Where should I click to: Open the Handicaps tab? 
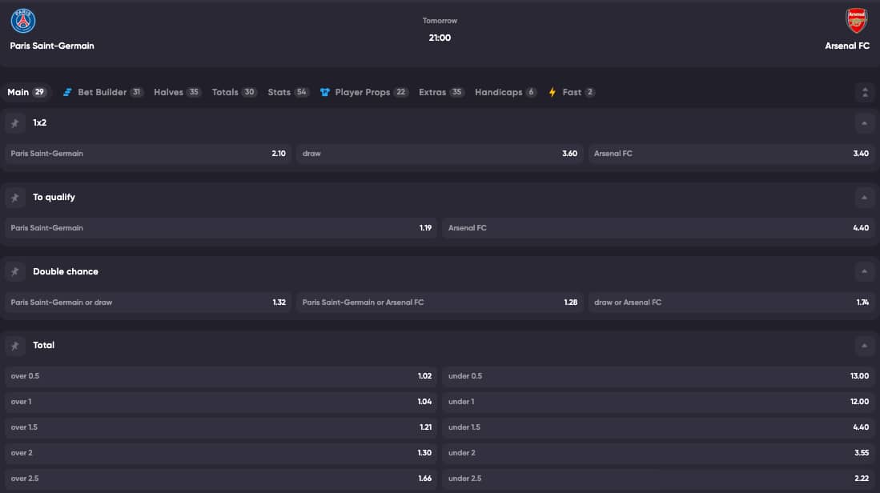(506, 92)
